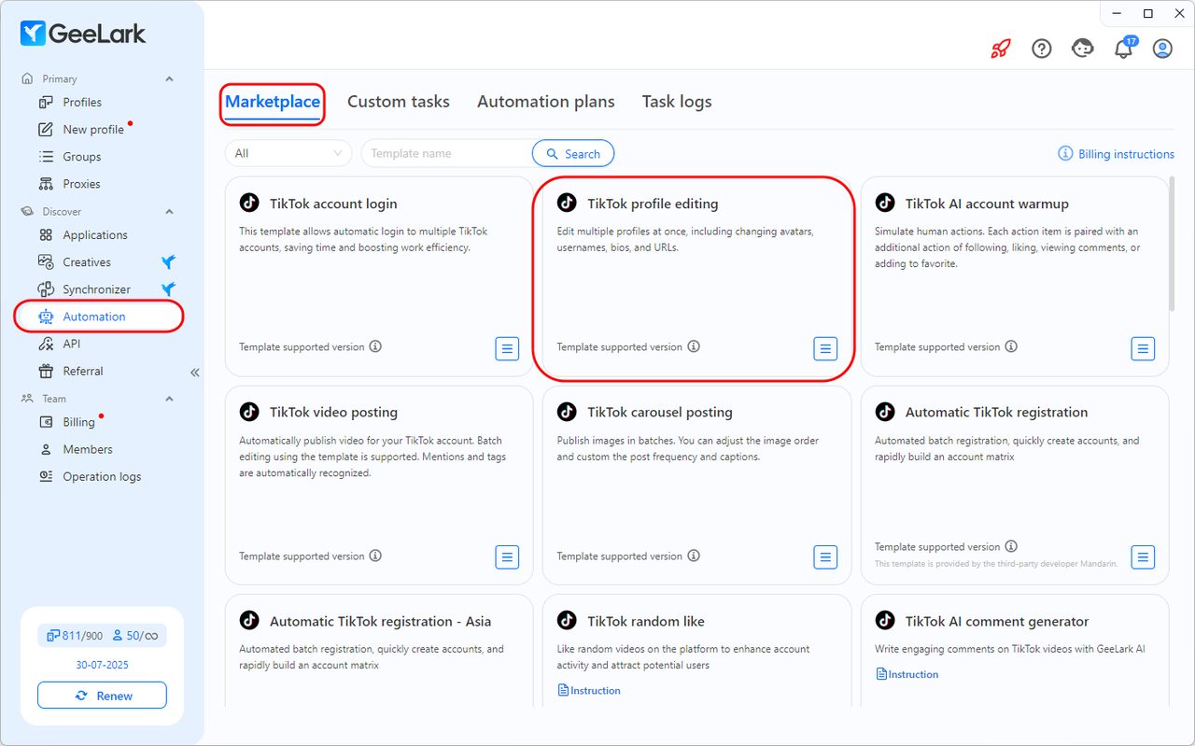Collapse the Primary section chevron
This screenshot has height=746, width=1195.
[169, 79]
